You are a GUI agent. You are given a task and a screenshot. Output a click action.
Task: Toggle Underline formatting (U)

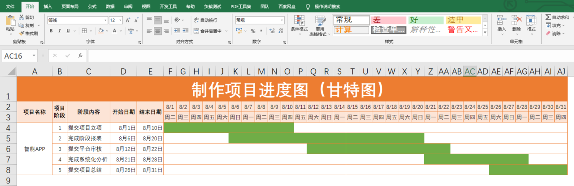[67, 31]
